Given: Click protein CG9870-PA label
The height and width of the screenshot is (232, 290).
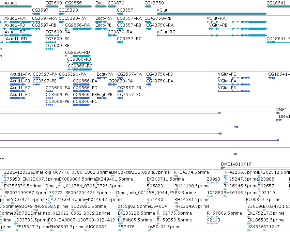Looking at the screenshot, I should point(121,81).
